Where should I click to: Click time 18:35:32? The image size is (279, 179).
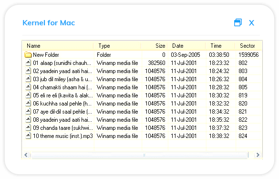tap(219, 120)
